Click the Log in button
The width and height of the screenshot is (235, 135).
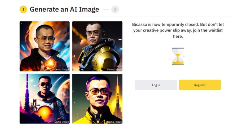(156, 85)
